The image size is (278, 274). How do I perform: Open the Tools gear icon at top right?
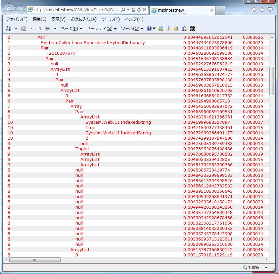270,10
